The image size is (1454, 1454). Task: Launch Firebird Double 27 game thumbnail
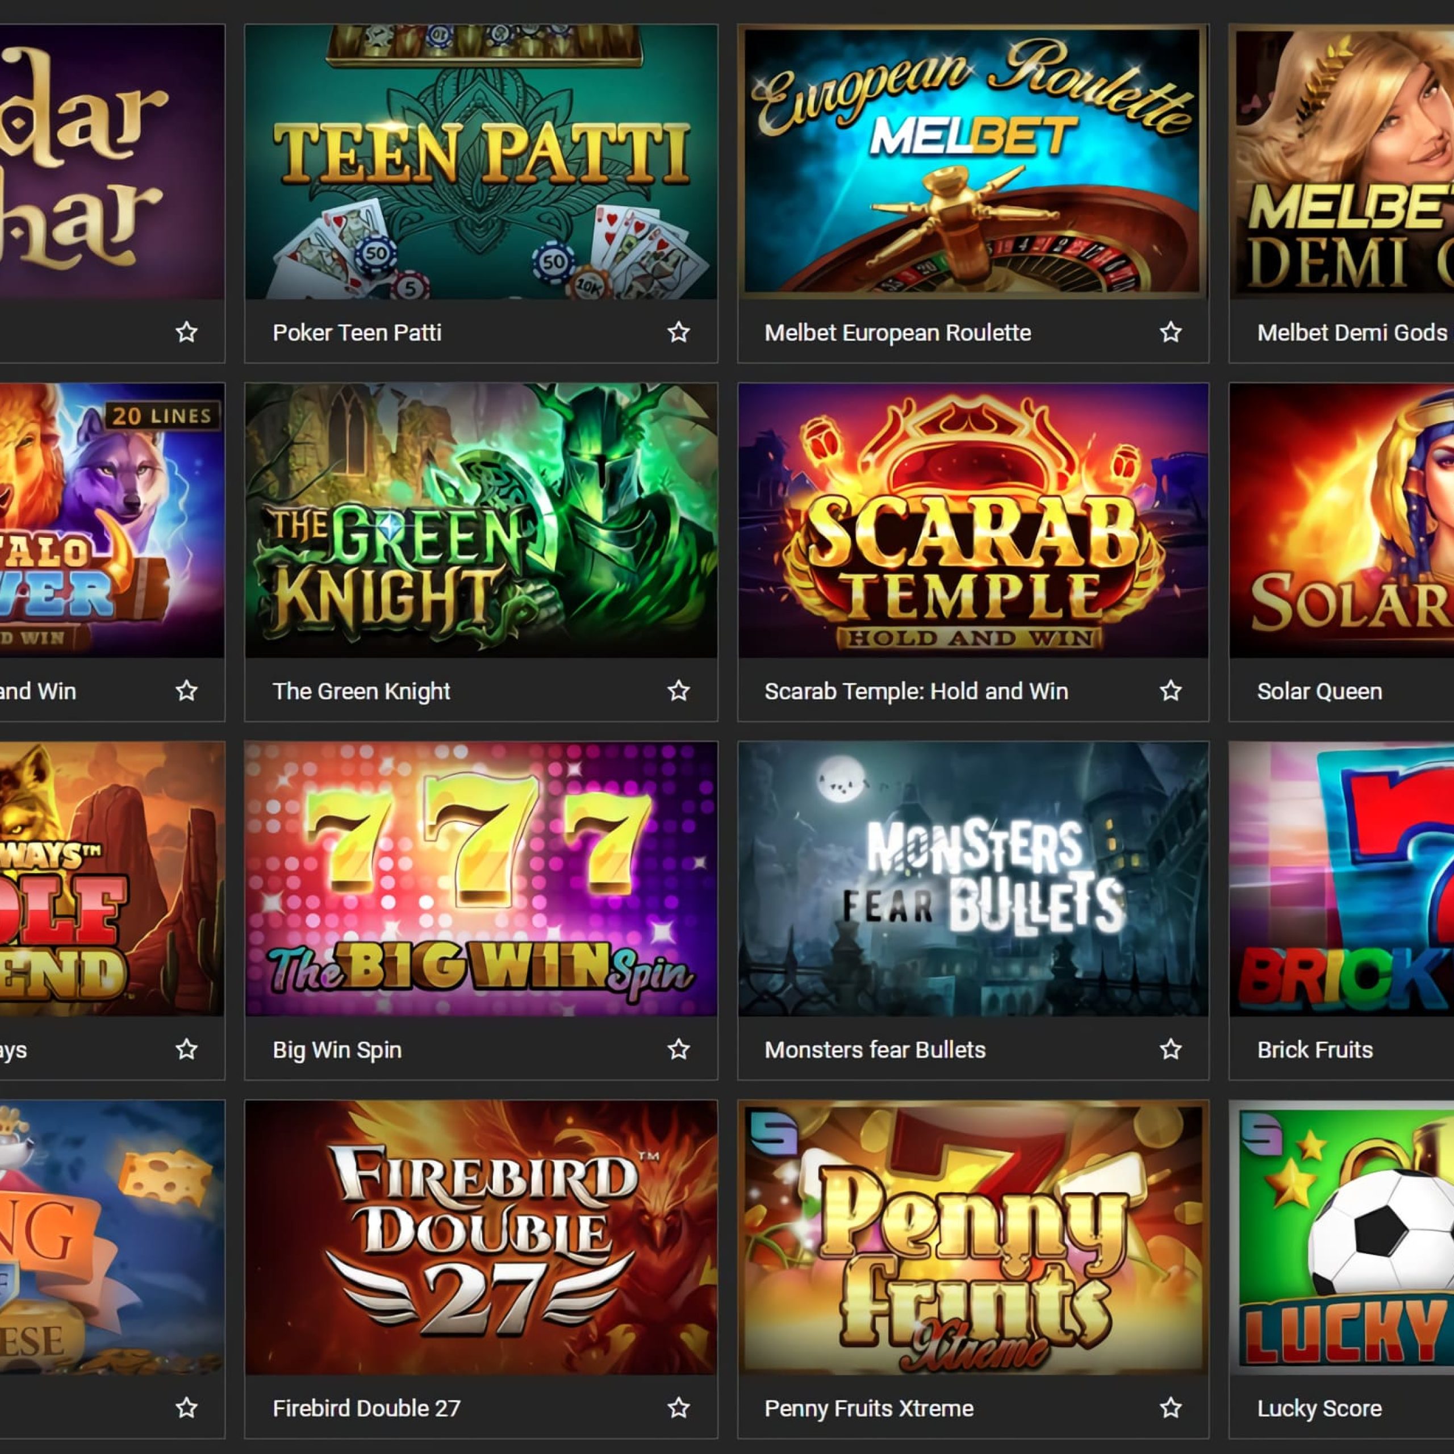pos(481,1237)
